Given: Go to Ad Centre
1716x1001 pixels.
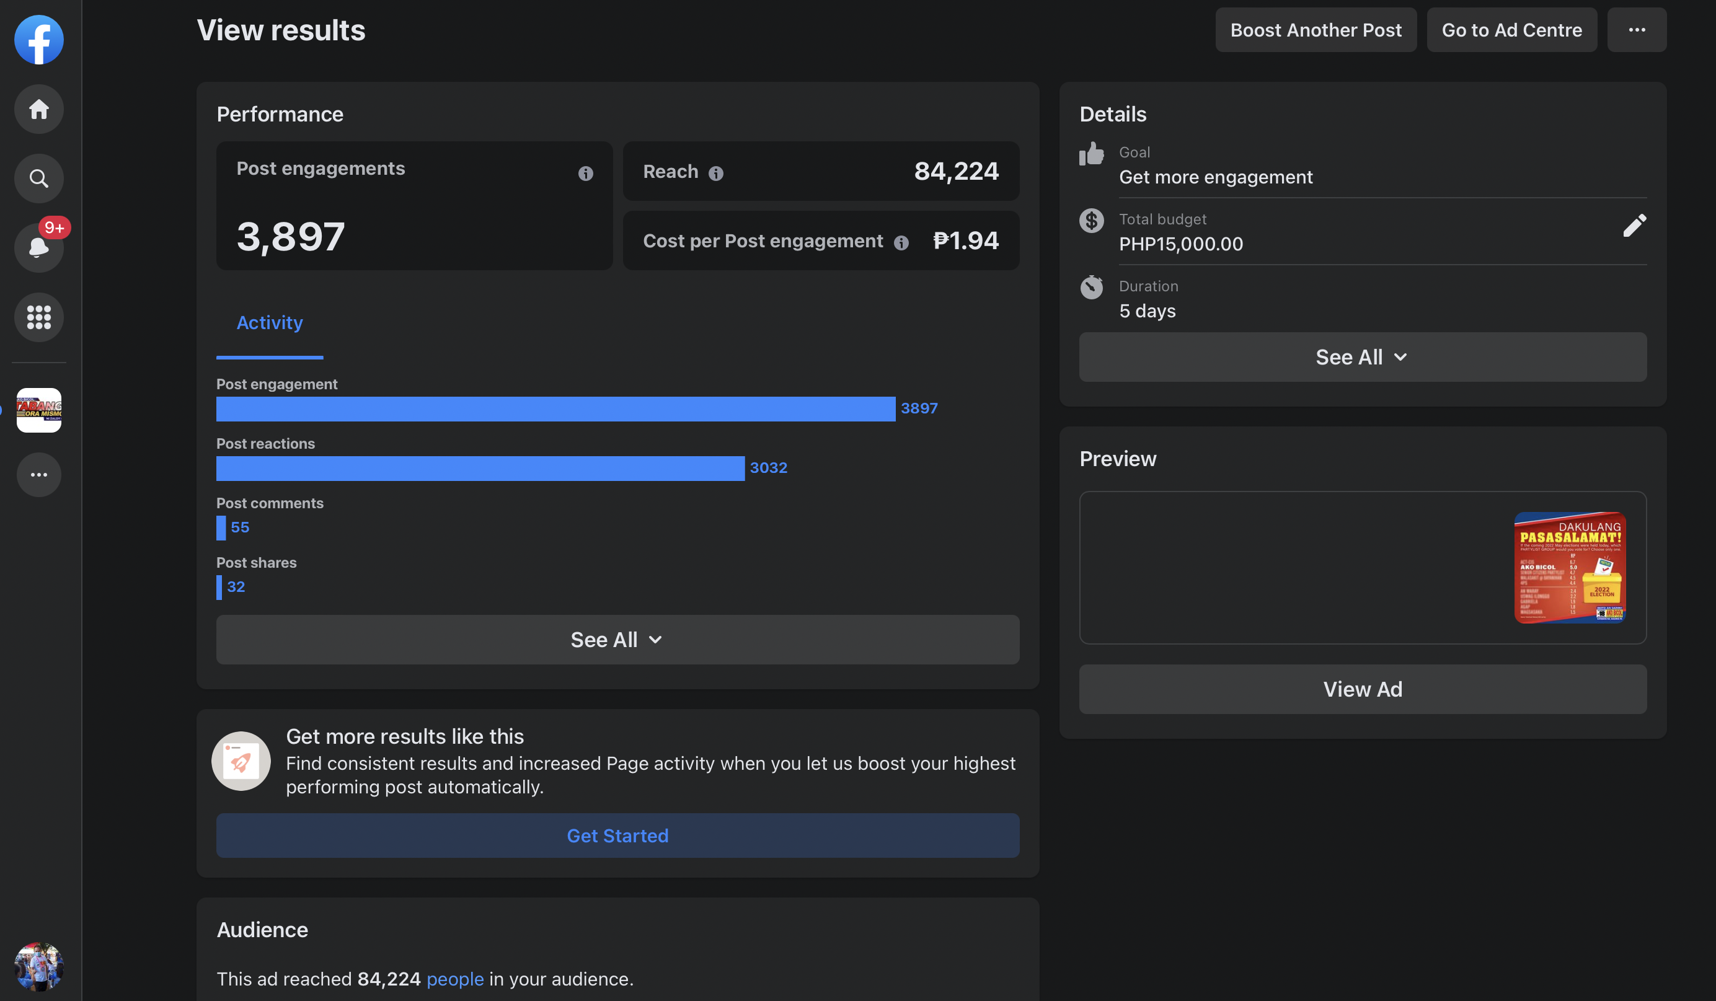Looking at the screenshot, I should [1511, 30].
